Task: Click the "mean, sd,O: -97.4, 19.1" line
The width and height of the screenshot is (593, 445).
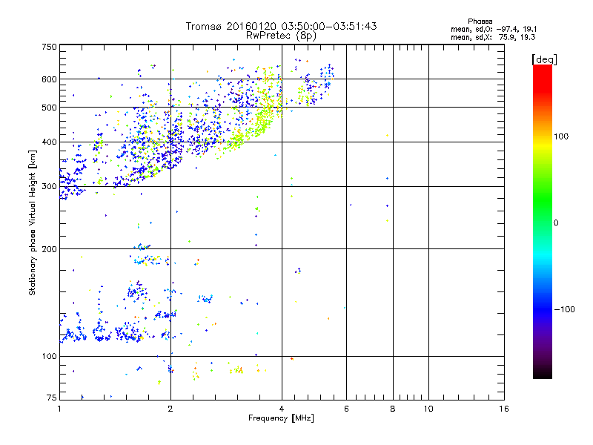Action: pos(494,29)
